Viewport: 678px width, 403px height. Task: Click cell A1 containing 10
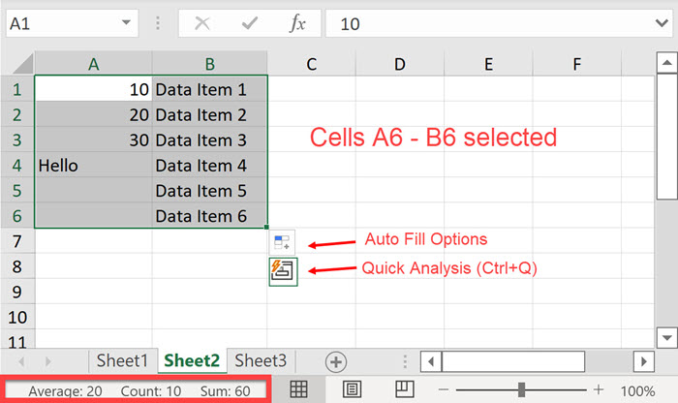tap(93, 89)
